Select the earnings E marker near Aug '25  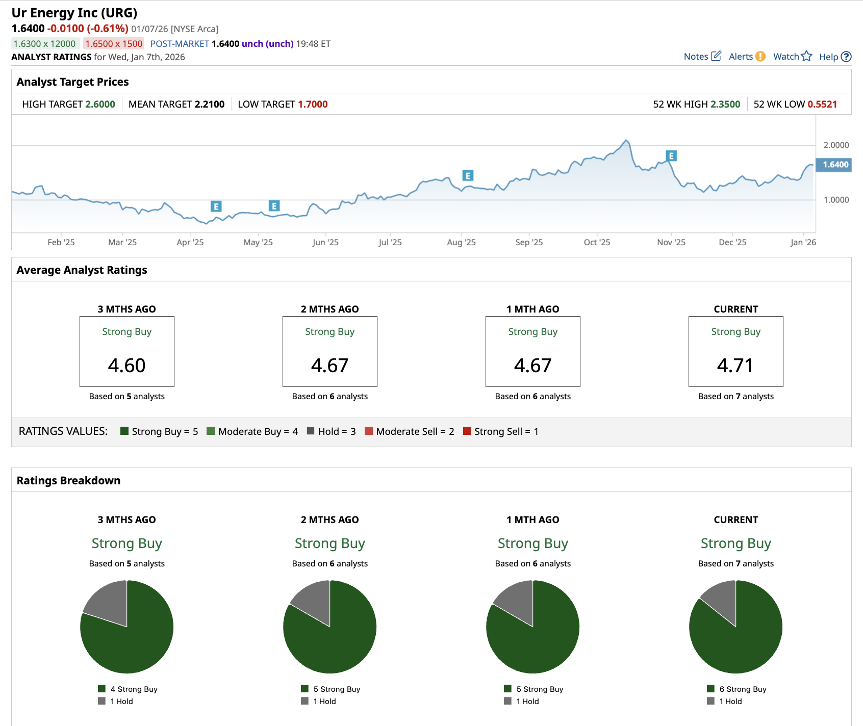(468, 176)
